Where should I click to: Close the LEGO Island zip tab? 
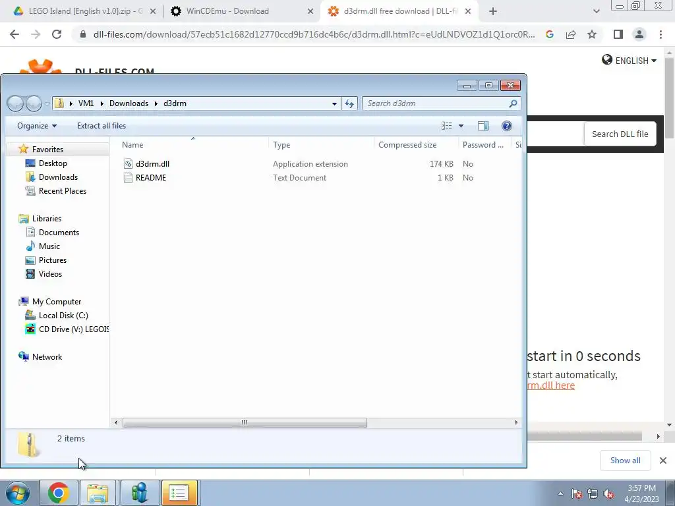pos(153,11)
